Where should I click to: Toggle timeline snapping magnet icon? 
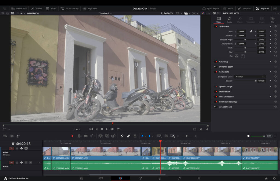122,136
